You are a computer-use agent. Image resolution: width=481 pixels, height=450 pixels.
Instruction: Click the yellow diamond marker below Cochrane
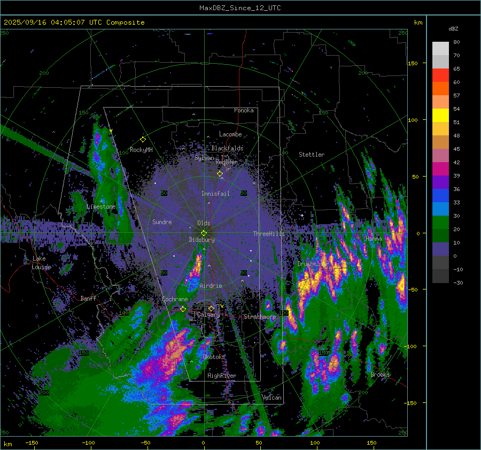pos(183,309)
